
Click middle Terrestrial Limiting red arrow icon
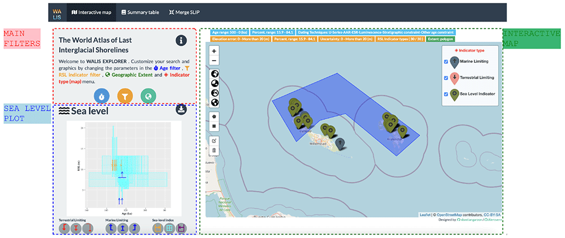[76, 228]
